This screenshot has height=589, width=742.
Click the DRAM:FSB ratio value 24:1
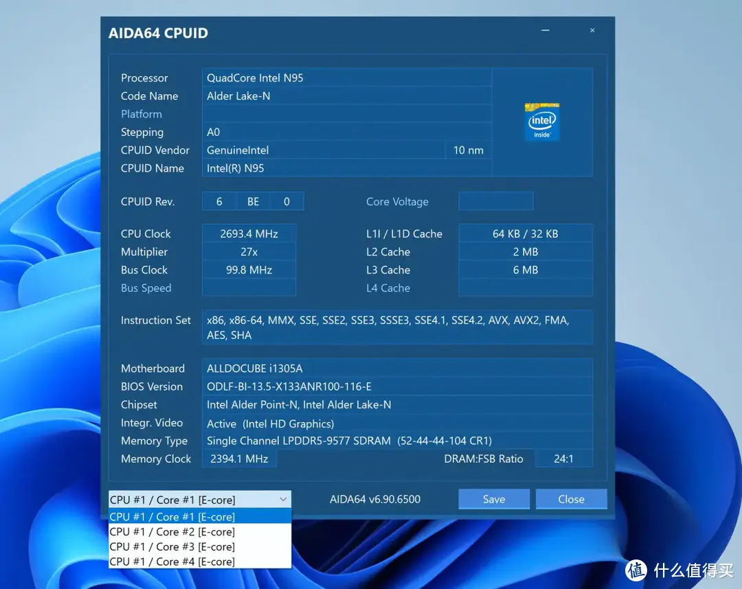click(x=563, y=459)
